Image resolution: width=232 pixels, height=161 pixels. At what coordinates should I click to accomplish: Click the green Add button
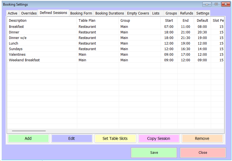point(28,138)
